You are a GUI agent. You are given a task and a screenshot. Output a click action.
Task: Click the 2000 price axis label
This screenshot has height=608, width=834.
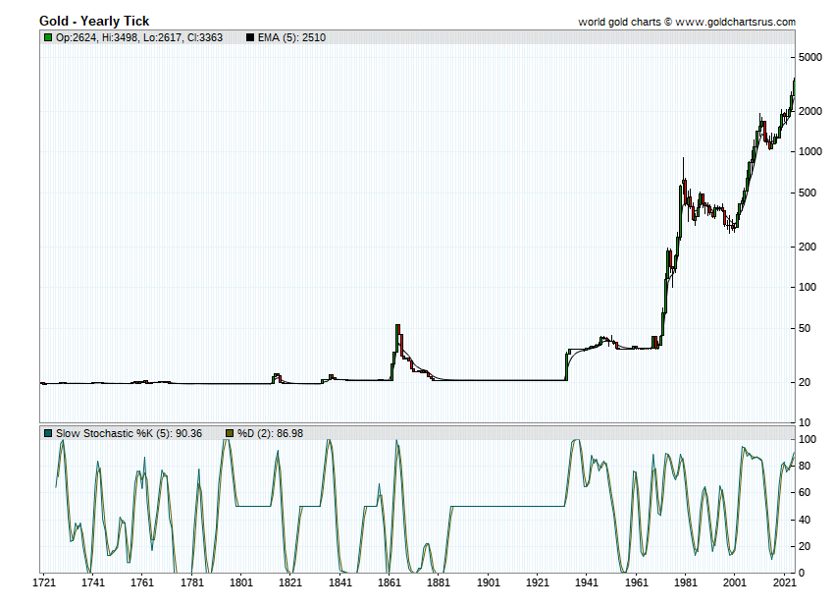[810, 111]
